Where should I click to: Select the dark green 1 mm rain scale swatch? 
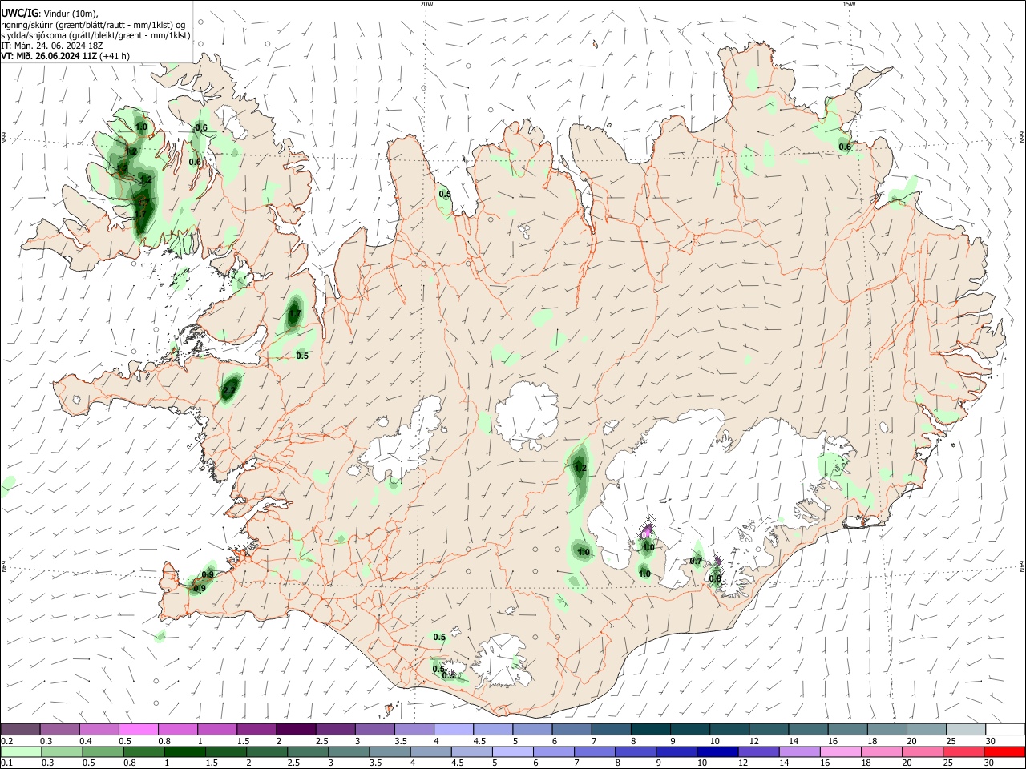click(184, 751)
